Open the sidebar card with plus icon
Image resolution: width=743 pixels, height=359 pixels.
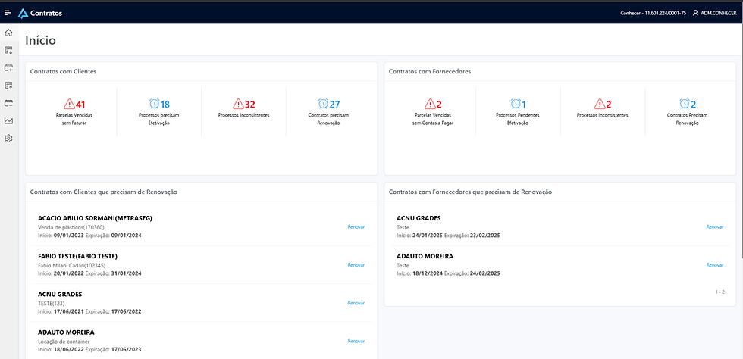(x=8, y=67)
